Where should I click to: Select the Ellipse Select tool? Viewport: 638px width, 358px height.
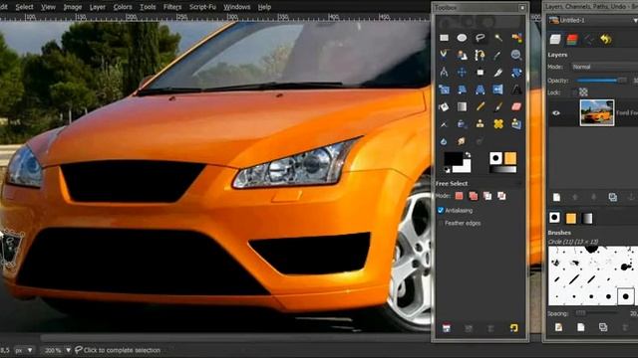pyautogui.click(x=462, y=38)
